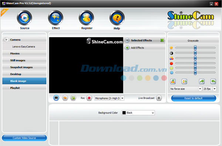Adjust the saturation slider handle
The width and height of the screenshot is (222, 146).
[195, 58]
